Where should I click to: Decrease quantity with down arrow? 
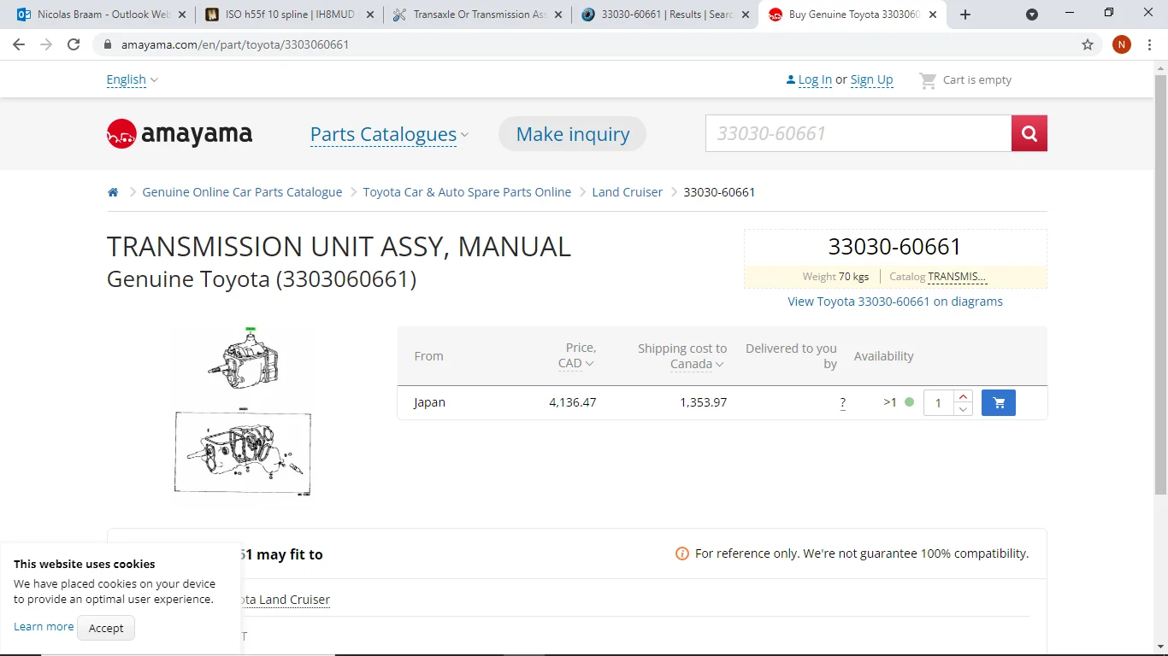pos(964,410)
